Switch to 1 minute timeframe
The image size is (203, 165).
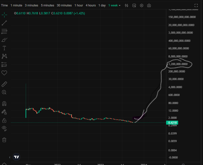(16, 5)
